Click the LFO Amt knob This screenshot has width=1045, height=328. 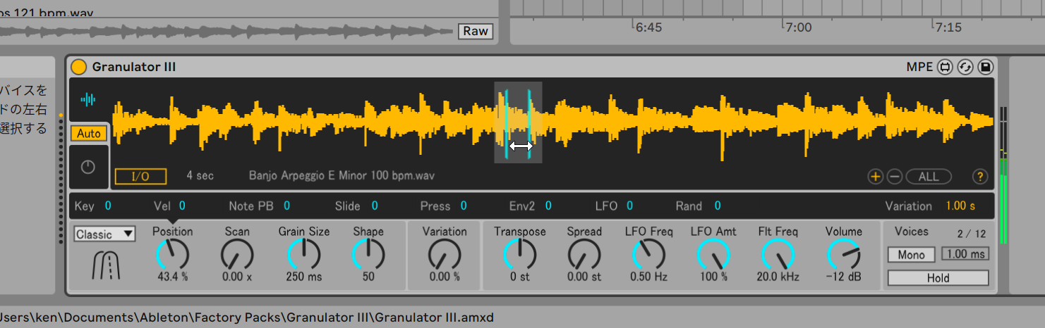[713, 254]
